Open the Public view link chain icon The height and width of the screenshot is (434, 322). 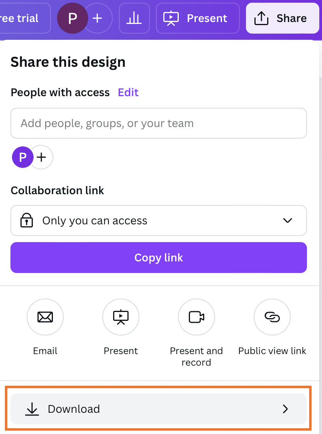(272, 317)
